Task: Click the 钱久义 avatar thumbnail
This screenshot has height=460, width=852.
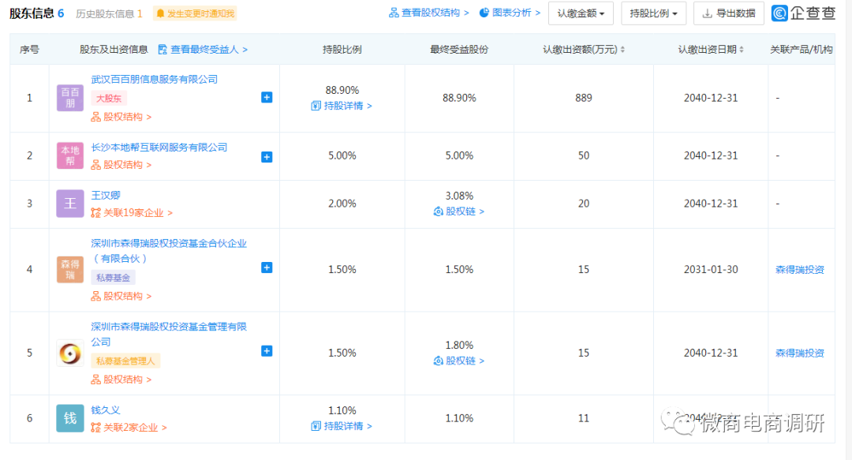Action: [x=70, y=418]
